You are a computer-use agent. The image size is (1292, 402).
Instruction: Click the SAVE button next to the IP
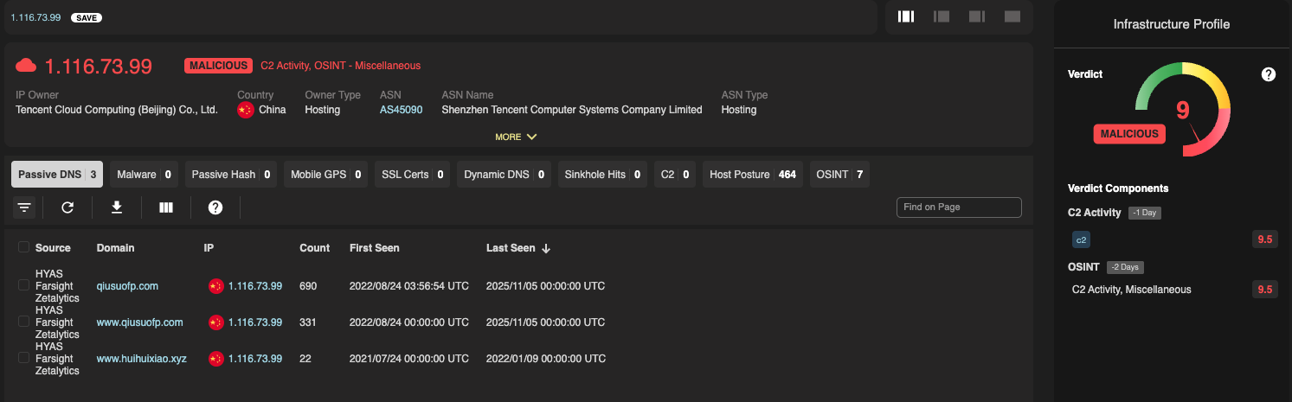pyautogui.click(x=86, y=17)
